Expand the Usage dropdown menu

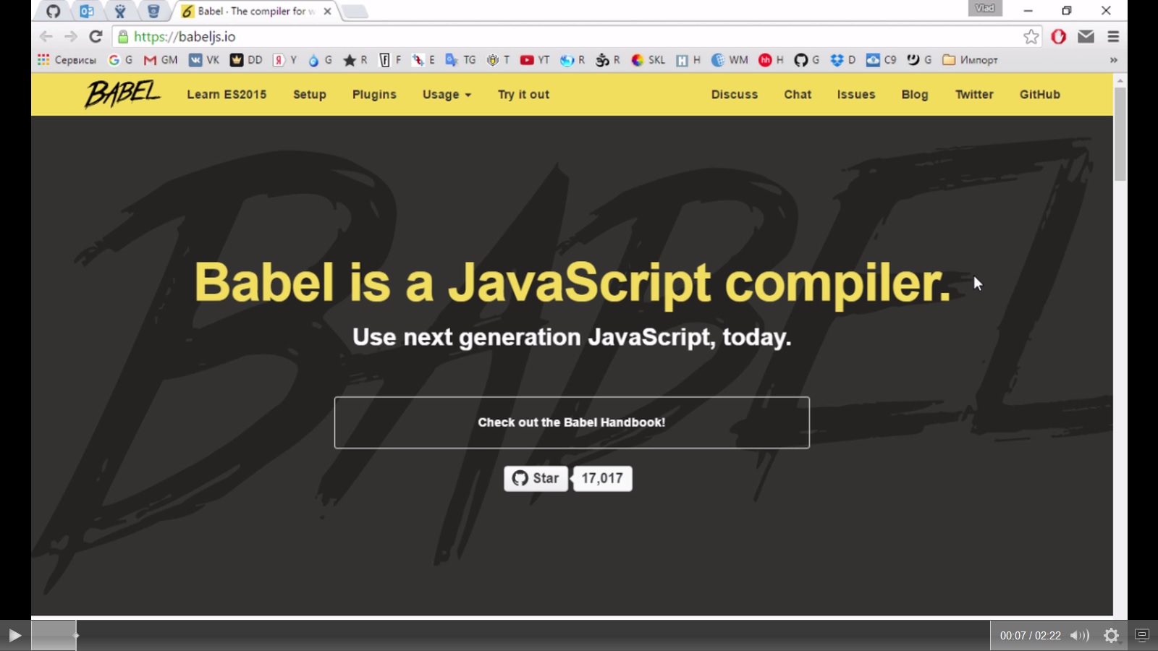(x=447, y=95)
